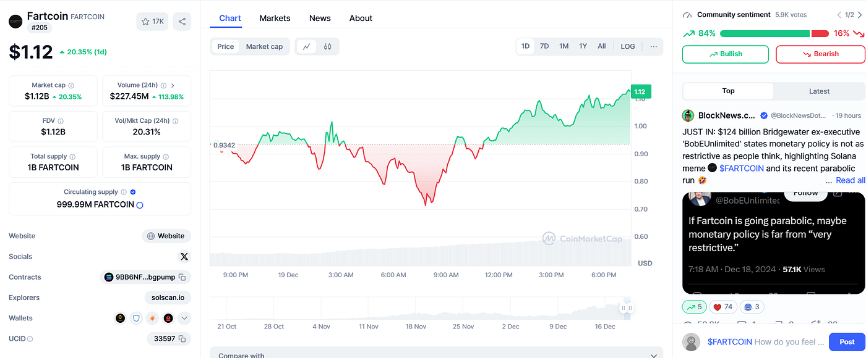Click the Volume (24h) info icon
866x358 pixels.
click(x=163, y=86)
